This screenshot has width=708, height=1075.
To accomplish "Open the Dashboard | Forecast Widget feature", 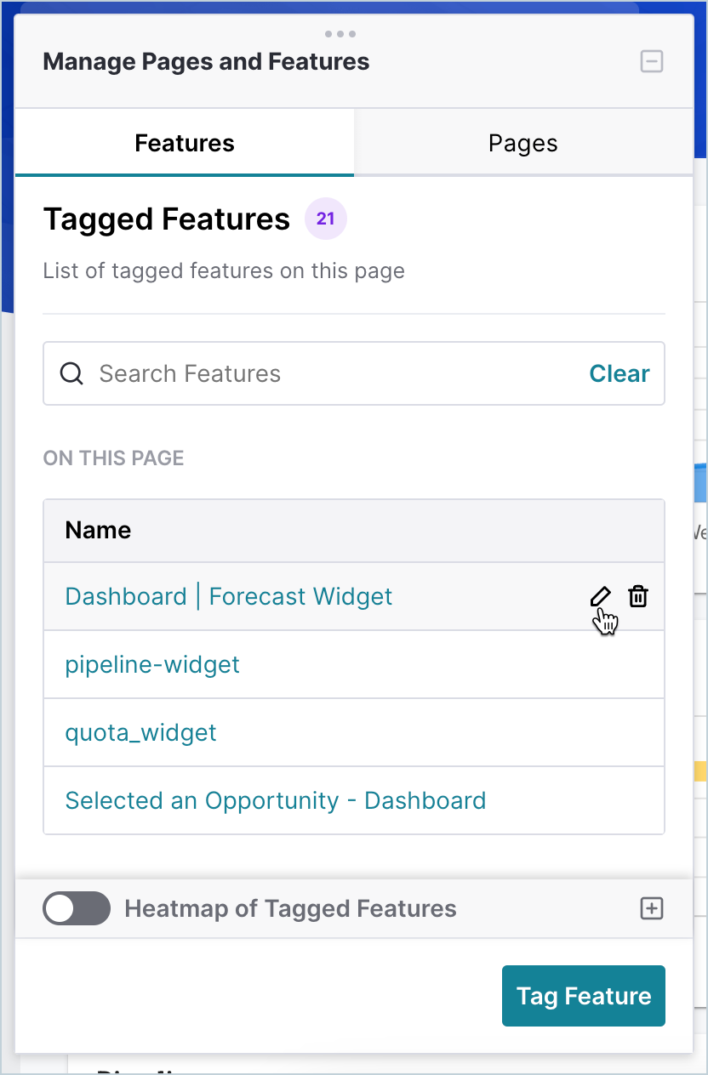I will (x=229, y=596).
